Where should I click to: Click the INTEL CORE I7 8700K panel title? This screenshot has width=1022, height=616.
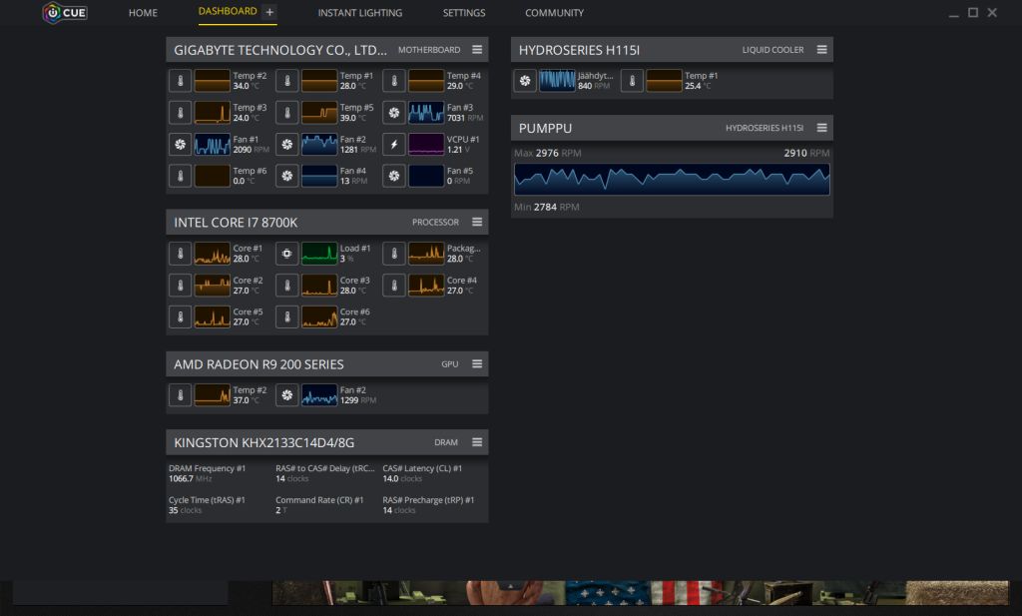tap(236, 223)
